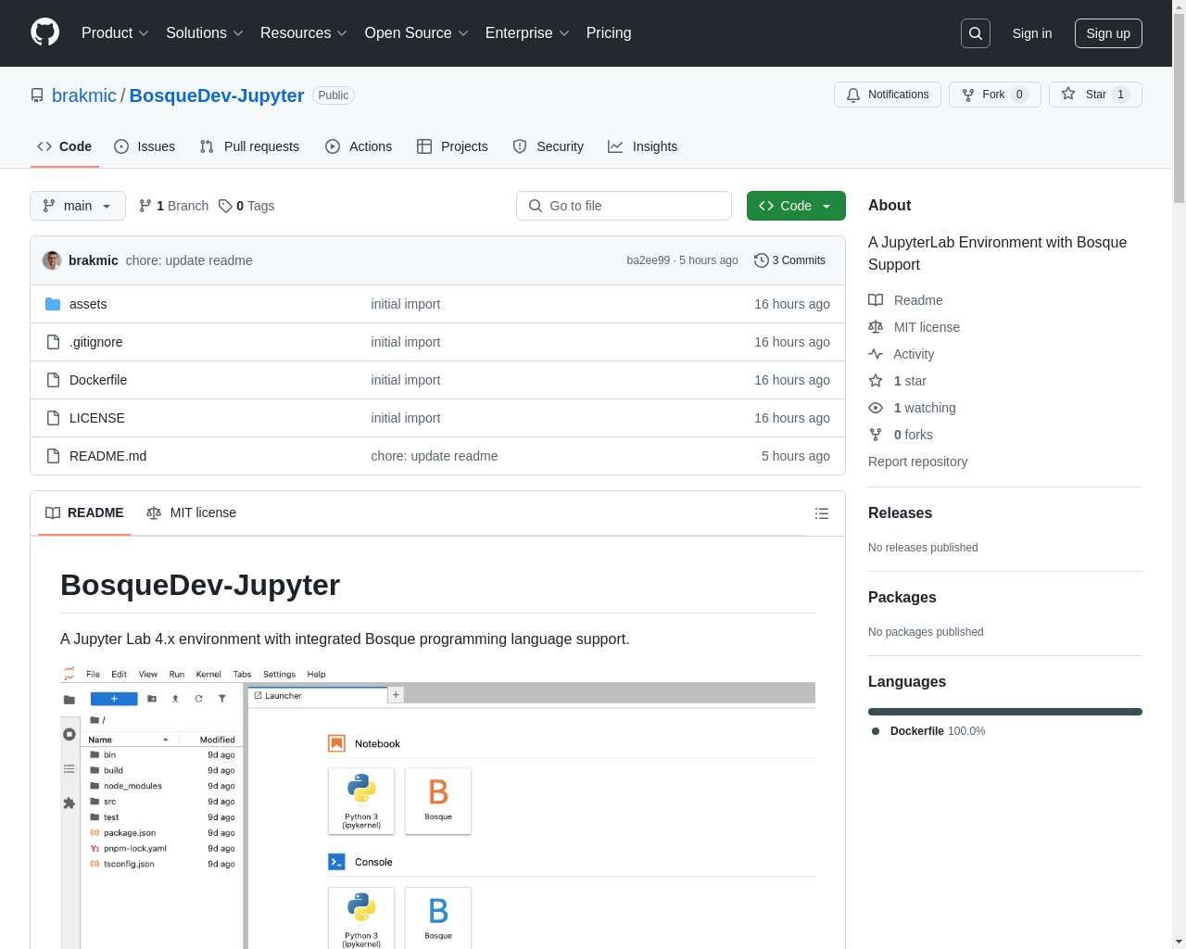Click the Sign up button
Viewport: 1186px width, 949px height.
click(x=1108, y=33)
